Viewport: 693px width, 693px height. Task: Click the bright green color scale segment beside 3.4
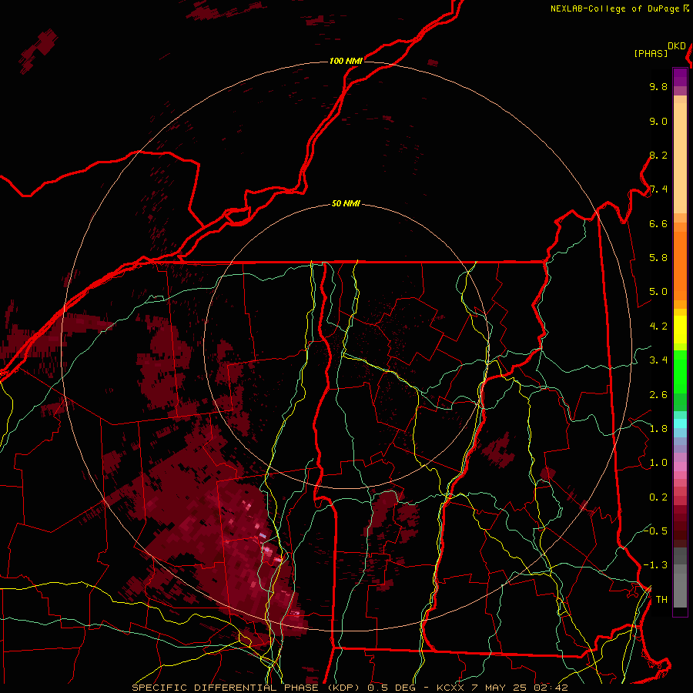point(680,372)
